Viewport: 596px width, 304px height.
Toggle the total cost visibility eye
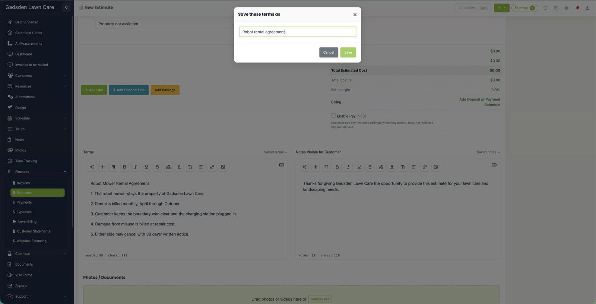pos(350,80)
